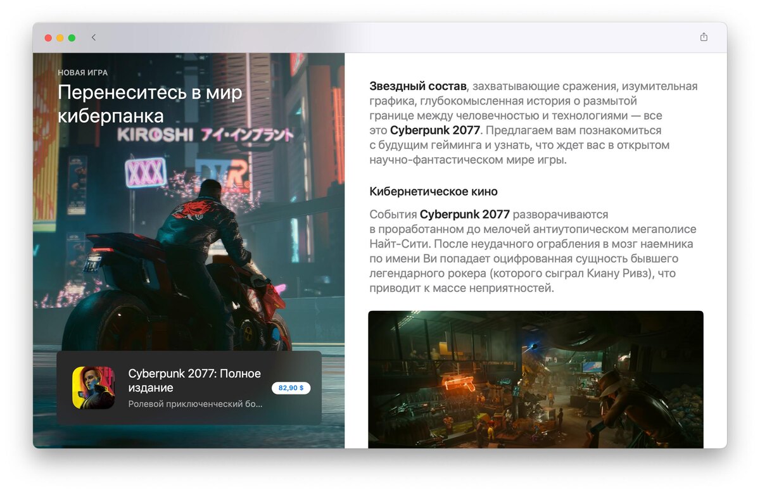The image size is (760, 492).
Task: Select the НОВАЯ ИГРА label
Action: pyautogui.click(x=83, y=73)
